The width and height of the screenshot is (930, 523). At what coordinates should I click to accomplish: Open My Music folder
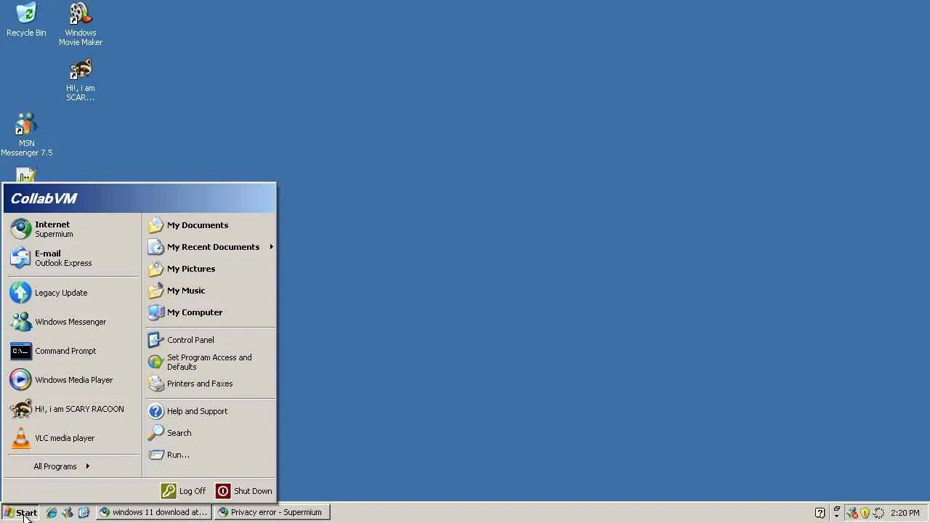tap(210, 291)
